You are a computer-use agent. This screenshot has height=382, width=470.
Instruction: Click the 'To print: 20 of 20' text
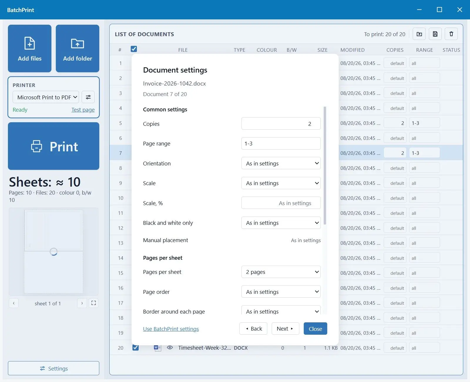point(385,34)
